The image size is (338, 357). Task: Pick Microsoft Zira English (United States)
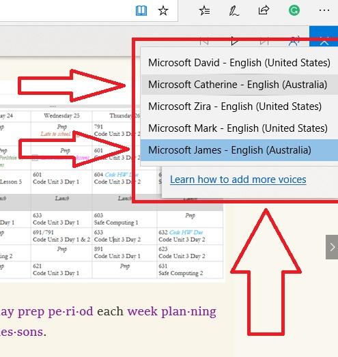[x=239, y=106]
